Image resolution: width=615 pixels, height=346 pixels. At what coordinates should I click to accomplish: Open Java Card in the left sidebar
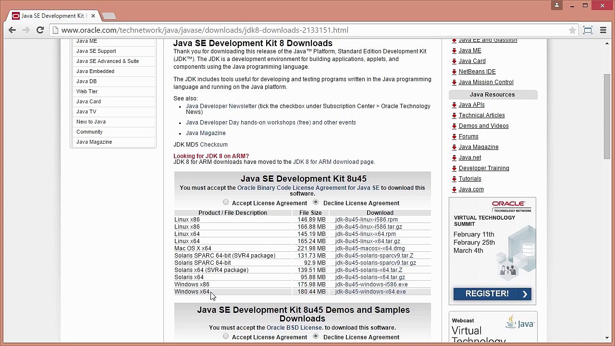click(x=88, y=101)
